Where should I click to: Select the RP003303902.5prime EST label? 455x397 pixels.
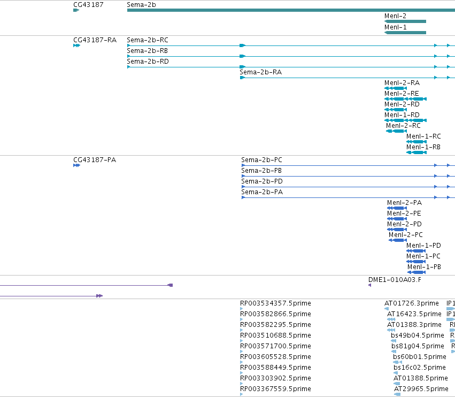point(275,378)
